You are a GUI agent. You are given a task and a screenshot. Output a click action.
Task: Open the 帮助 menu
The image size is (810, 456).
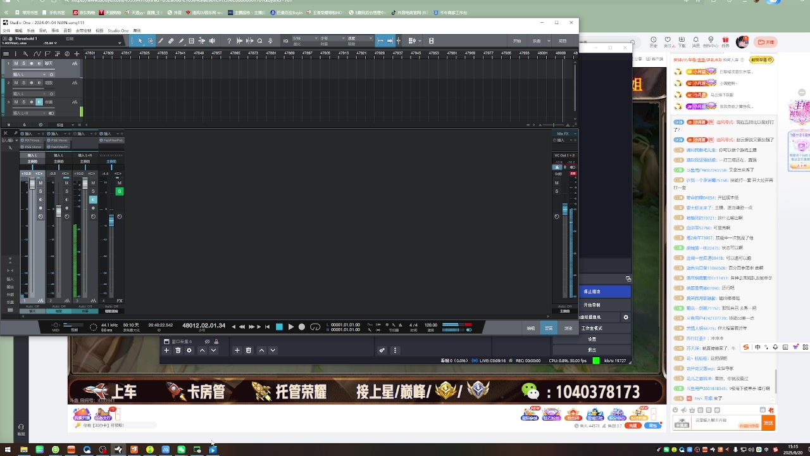(135, 30)
